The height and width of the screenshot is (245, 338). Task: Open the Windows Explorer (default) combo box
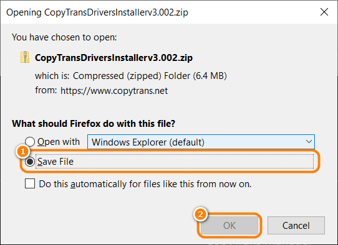[201, 142]
